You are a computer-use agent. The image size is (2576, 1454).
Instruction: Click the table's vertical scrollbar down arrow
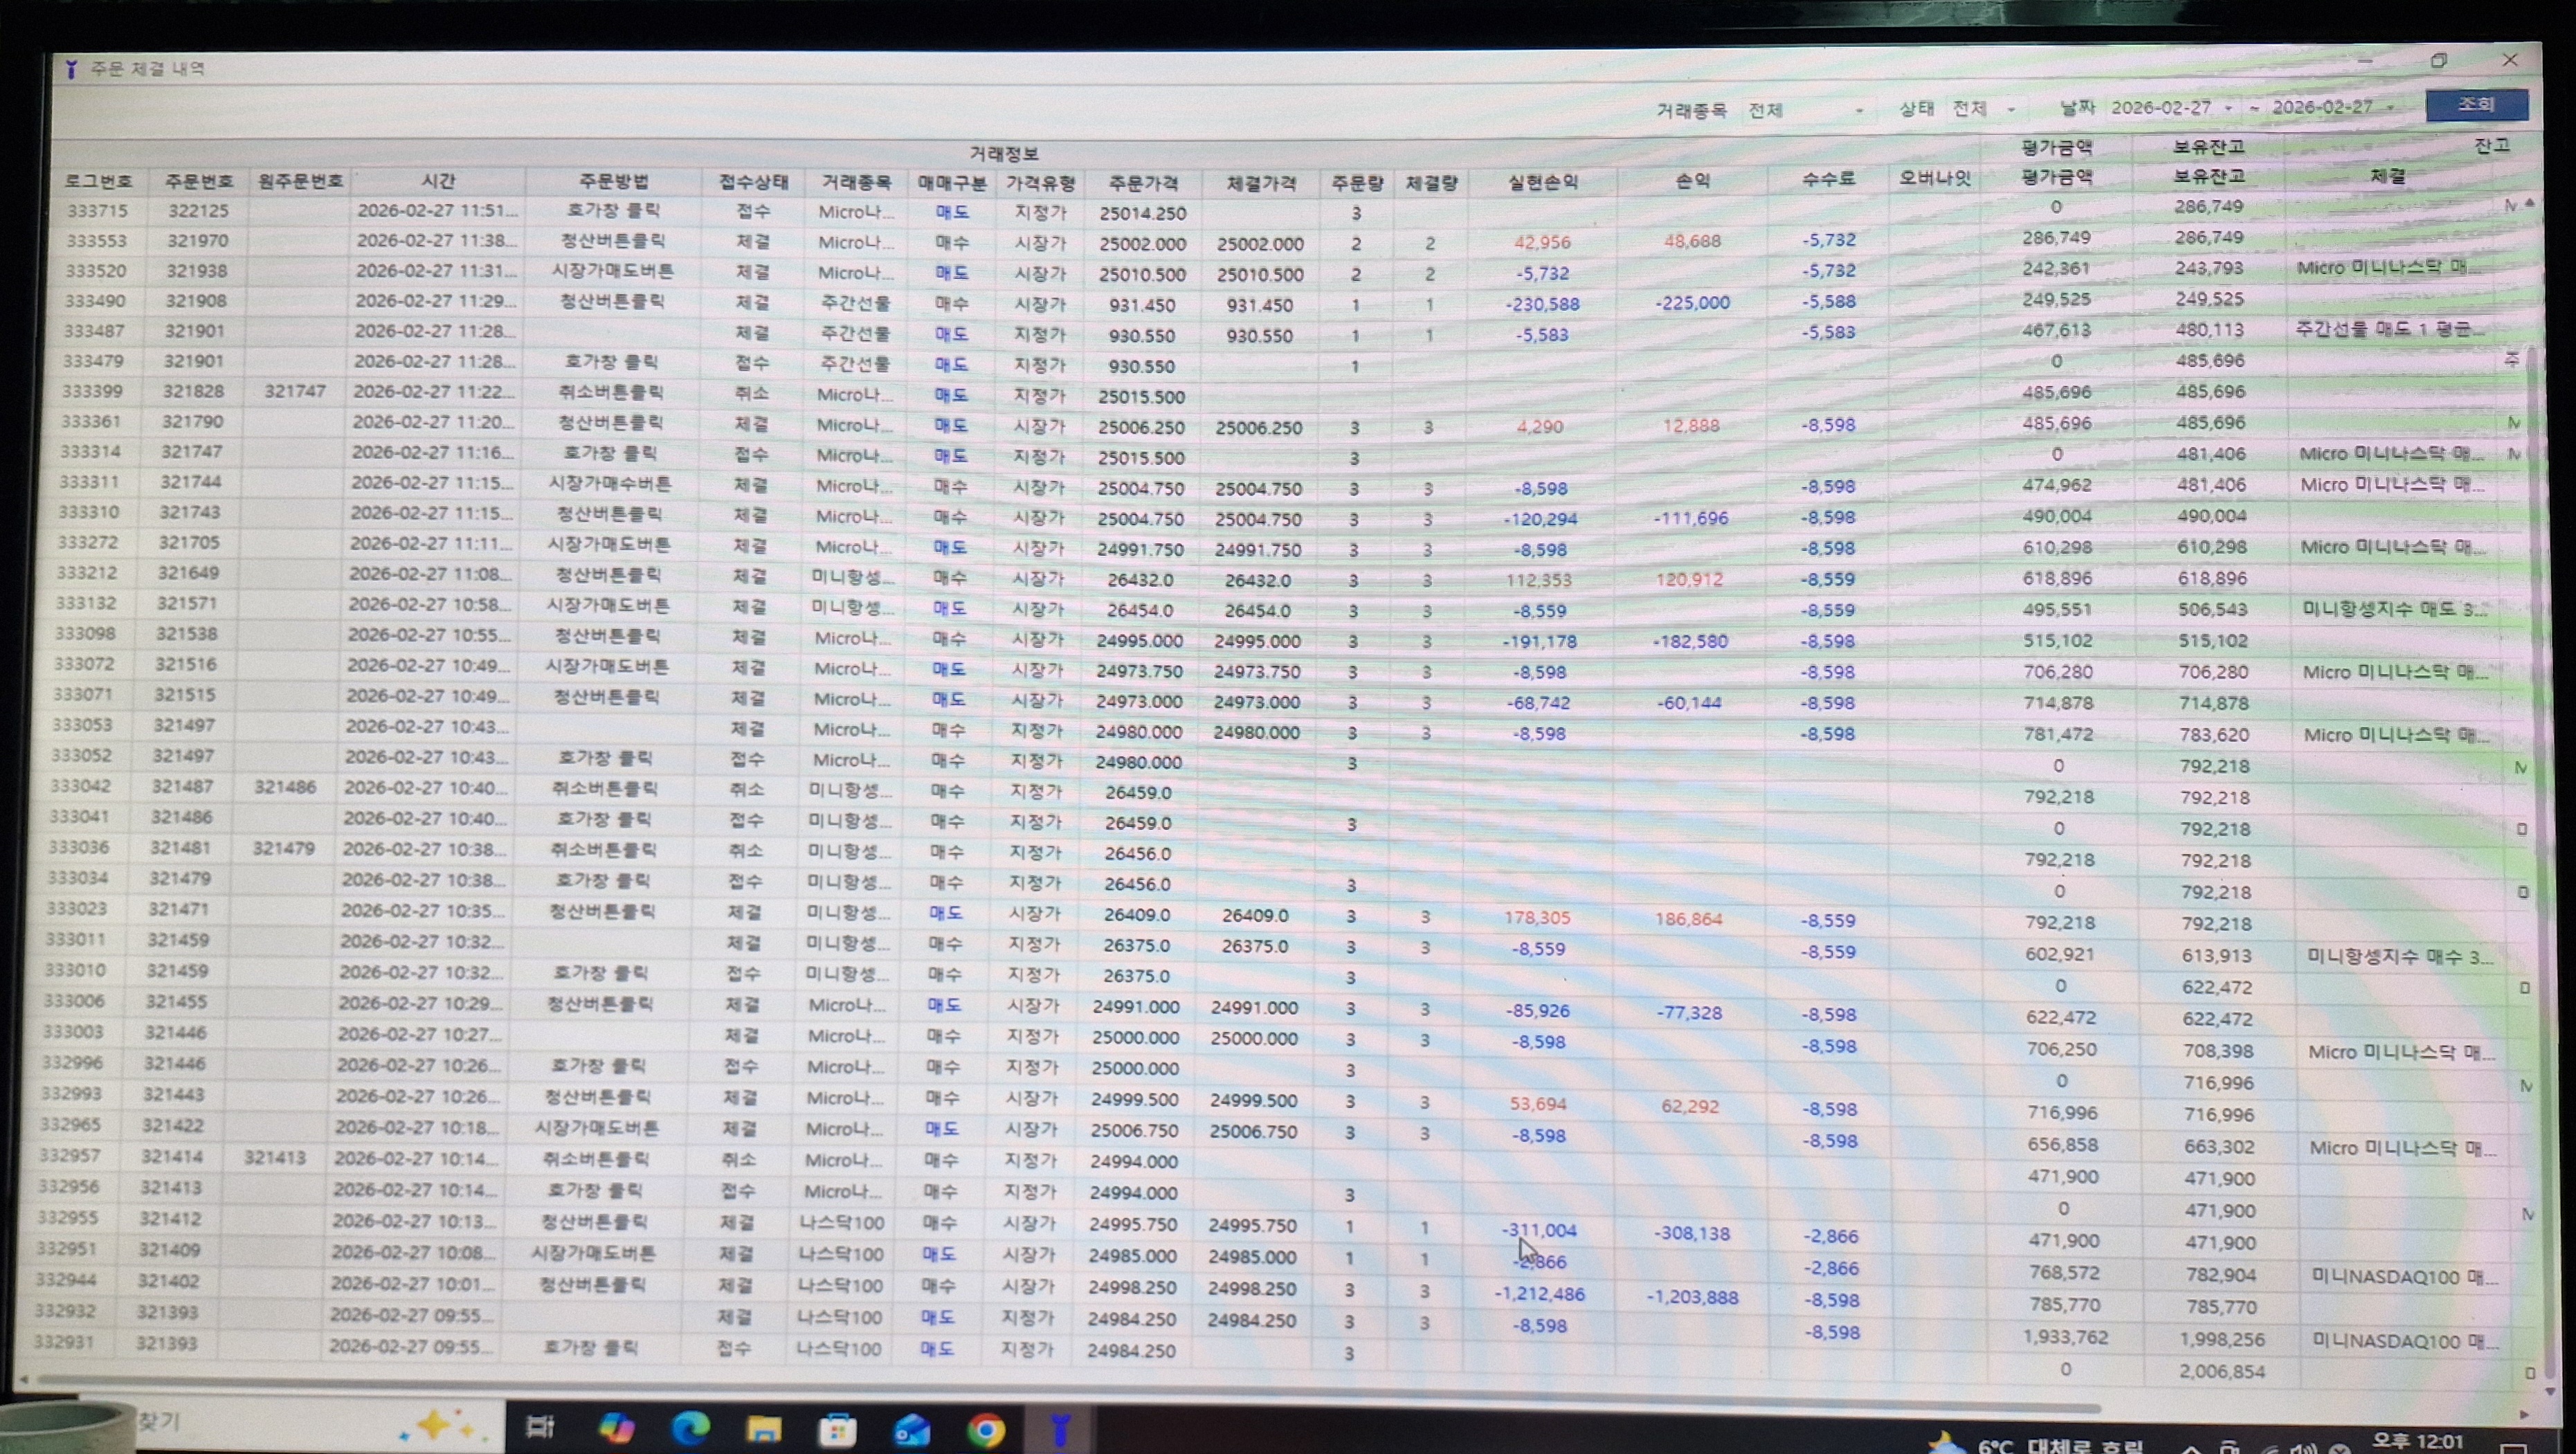tap(2549, 1390)
